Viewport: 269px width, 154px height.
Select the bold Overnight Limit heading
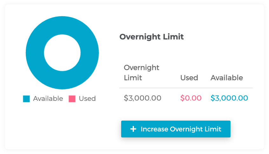[151, 37]
